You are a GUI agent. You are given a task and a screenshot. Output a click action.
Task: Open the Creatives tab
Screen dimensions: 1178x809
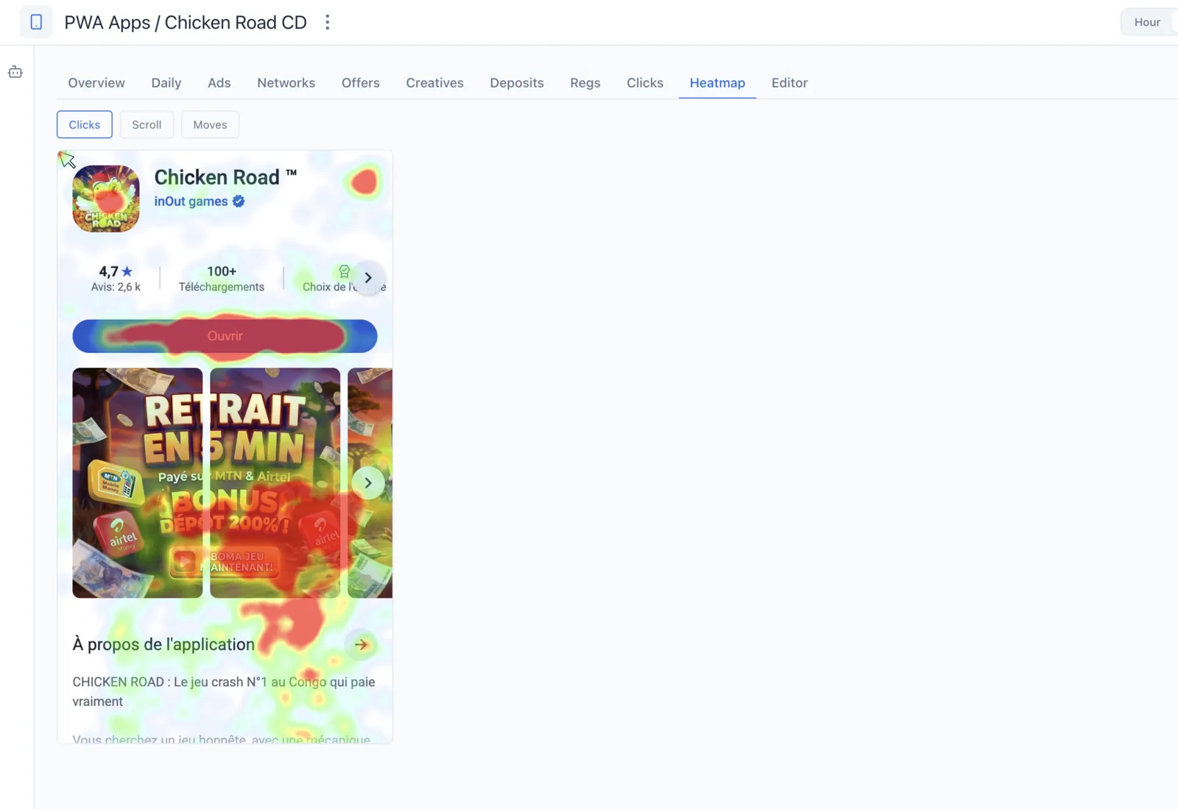pyautogui.click(x=435, y=83)
